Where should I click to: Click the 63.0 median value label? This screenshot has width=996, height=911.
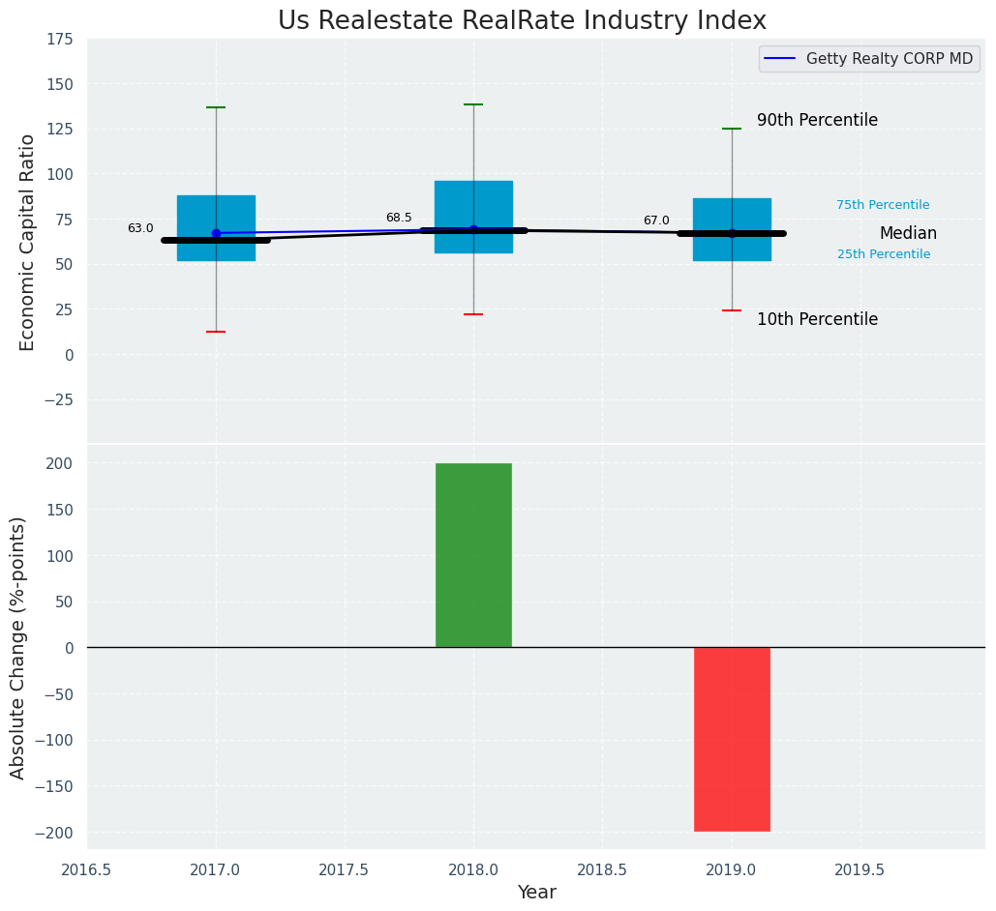[x=140, y=229]
